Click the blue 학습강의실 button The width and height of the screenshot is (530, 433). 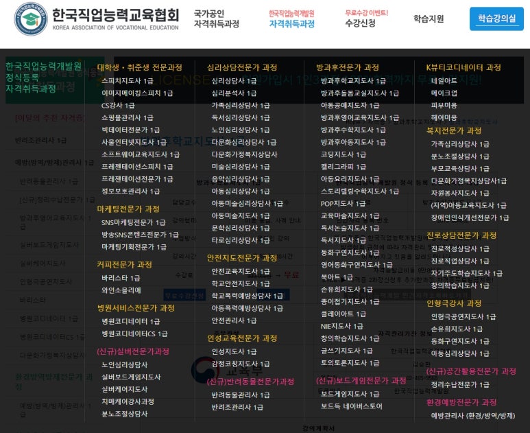point(496,19)
